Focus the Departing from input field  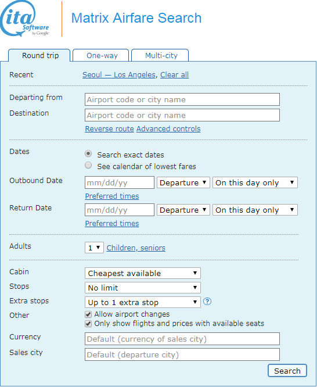point(182,99)
